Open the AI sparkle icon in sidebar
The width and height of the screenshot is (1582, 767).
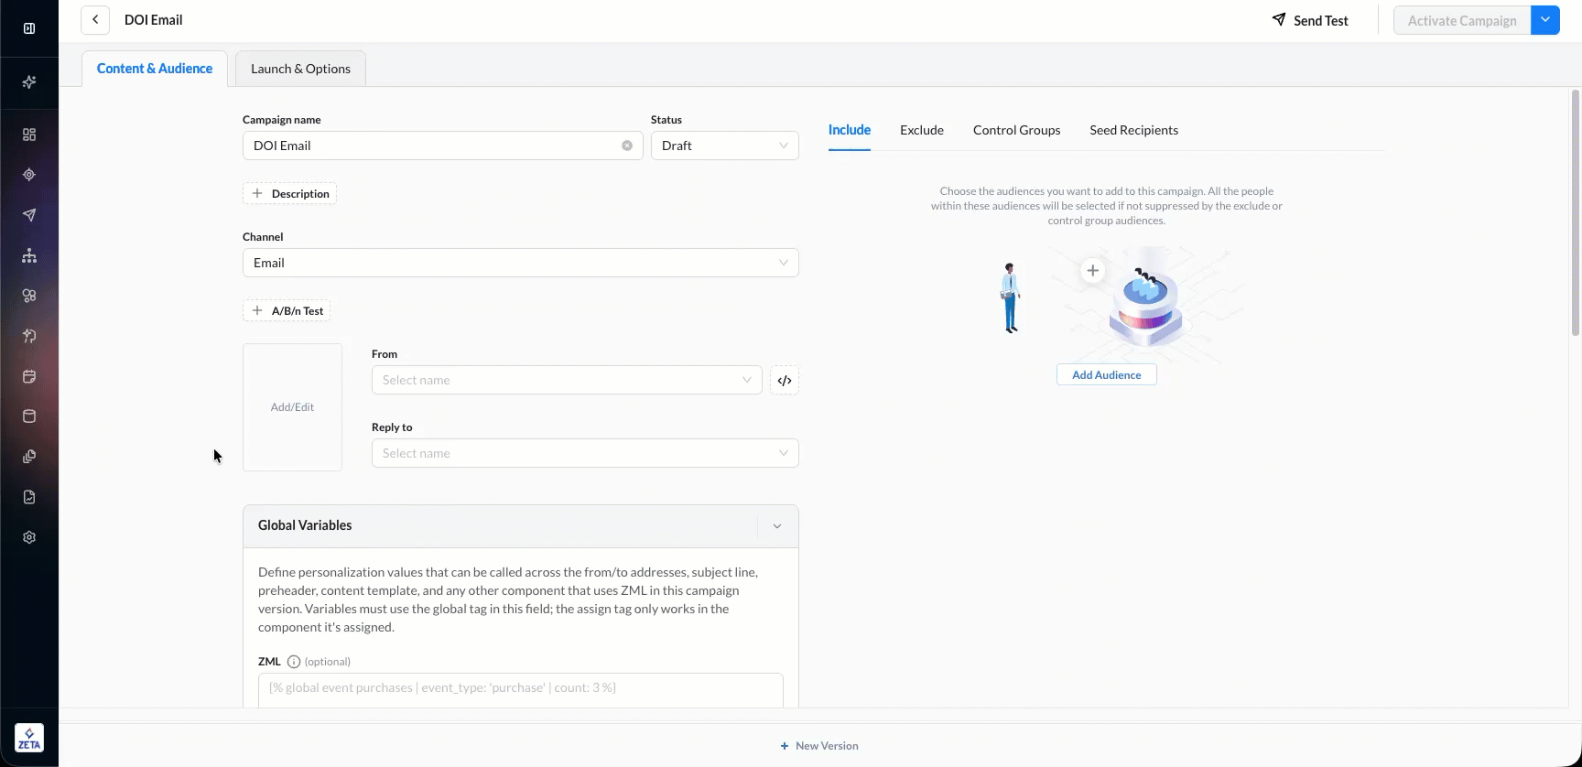(x=29, y=82)
